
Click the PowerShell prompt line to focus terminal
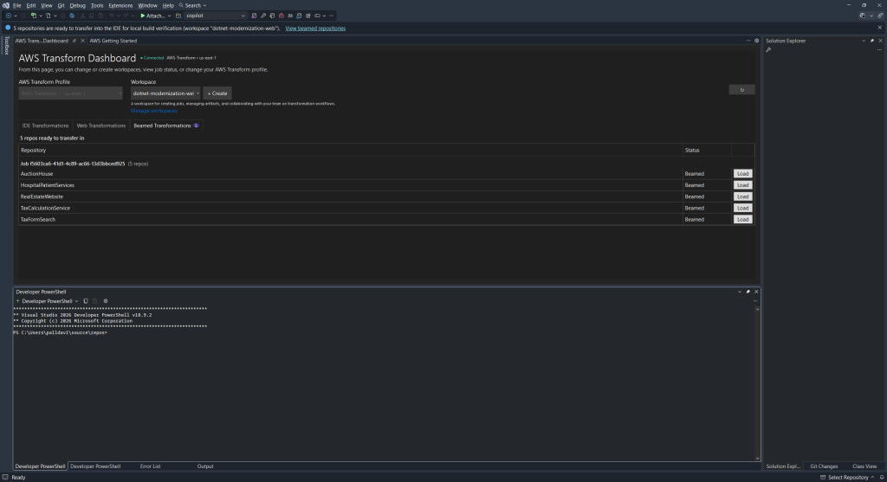click(60, 333)
